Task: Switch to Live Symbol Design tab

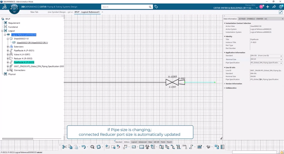Action: coord(60,12)
